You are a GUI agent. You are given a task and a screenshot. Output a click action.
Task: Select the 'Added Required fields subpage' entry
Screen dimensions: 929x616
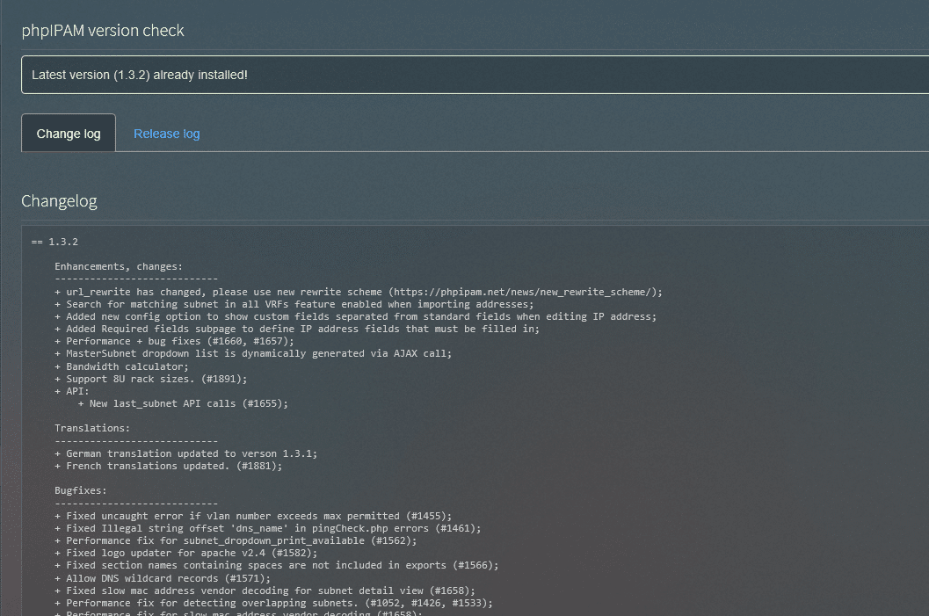[x=297, y=329]
